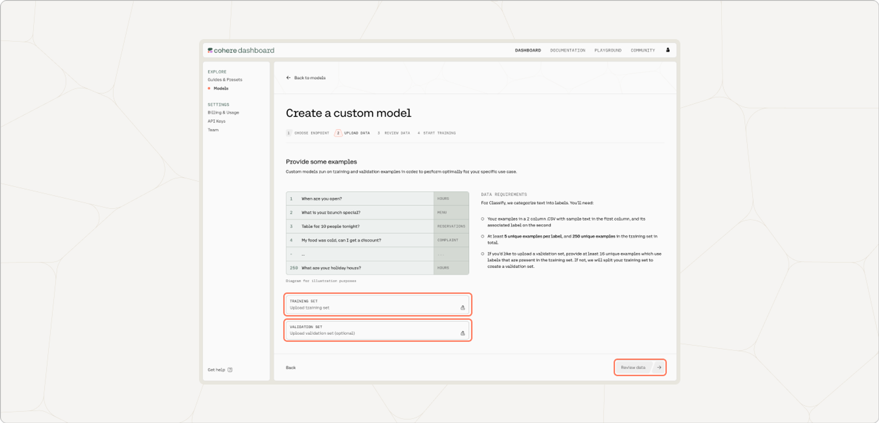Image resolution: width=879 pixels, height=423 pixels.
Task: Click the Get help question mark icon
Action: click(230, 370)
